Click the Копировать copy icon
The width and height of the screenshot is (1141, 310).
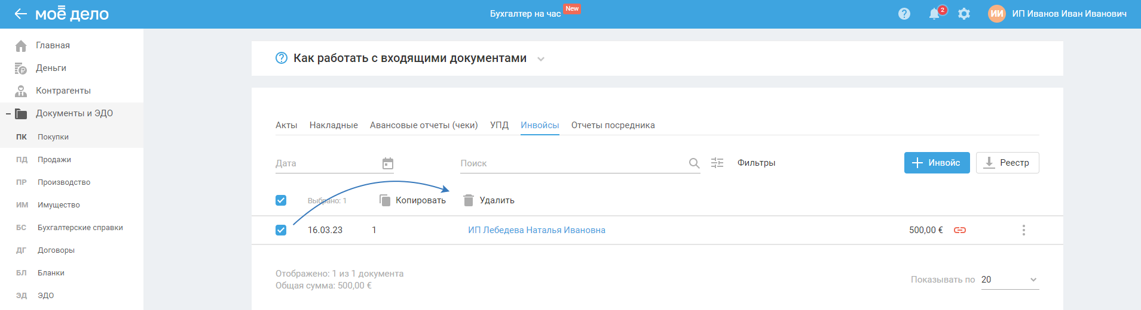click(385, 200)
